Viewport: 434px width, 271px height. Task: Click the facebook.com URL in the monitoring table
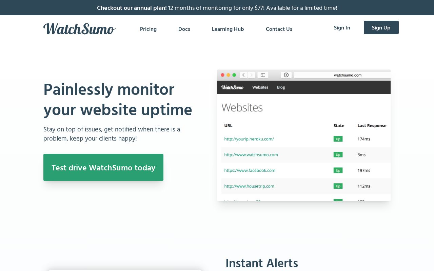click(250, 170)
